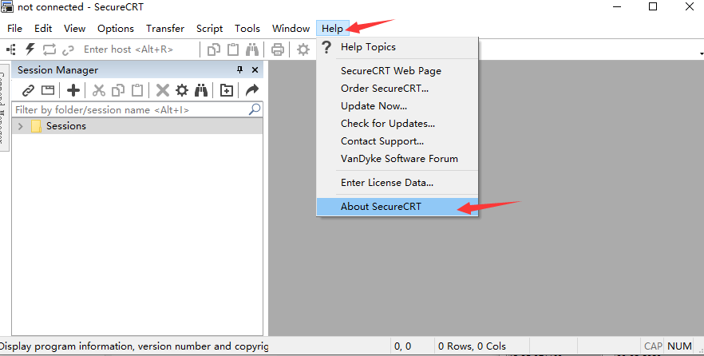The width and height of the screenshot is (704, 356).
Task: Click the Quick Connect lightning icon
Action: coord(30,49)
